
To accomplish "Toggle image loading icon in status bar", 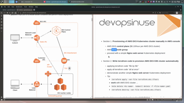I will (x=153, y=100).
